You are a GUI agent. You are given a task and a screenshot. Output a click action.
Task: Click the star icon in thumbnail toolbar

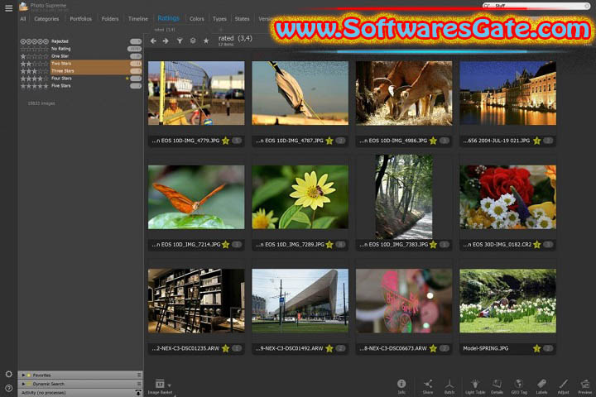coord(206,41)
